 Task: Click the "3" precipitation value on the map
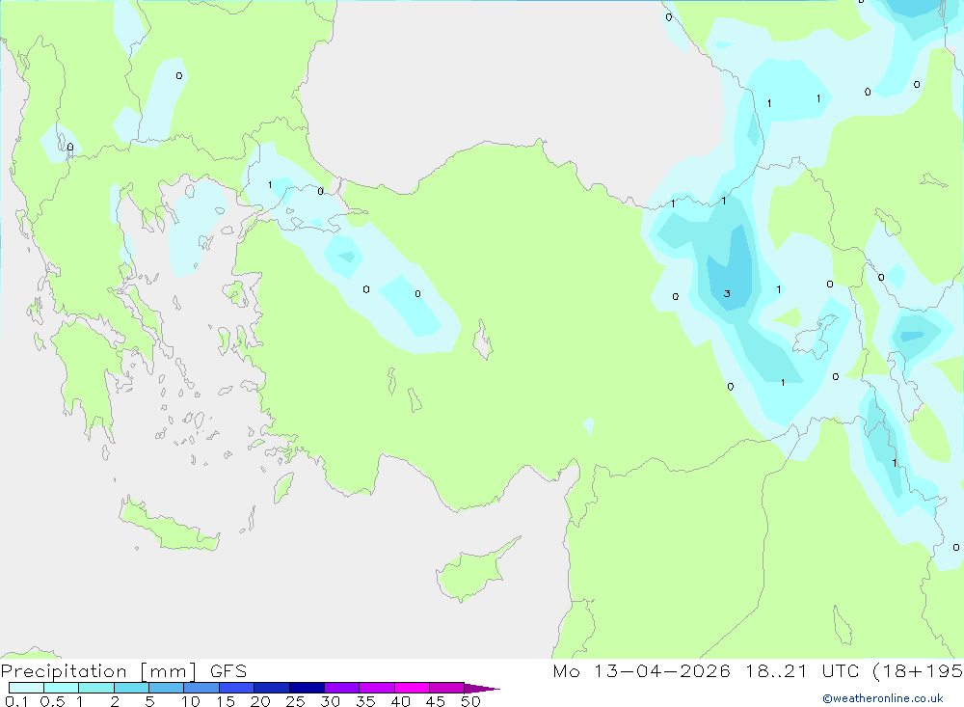coord(727,293)
